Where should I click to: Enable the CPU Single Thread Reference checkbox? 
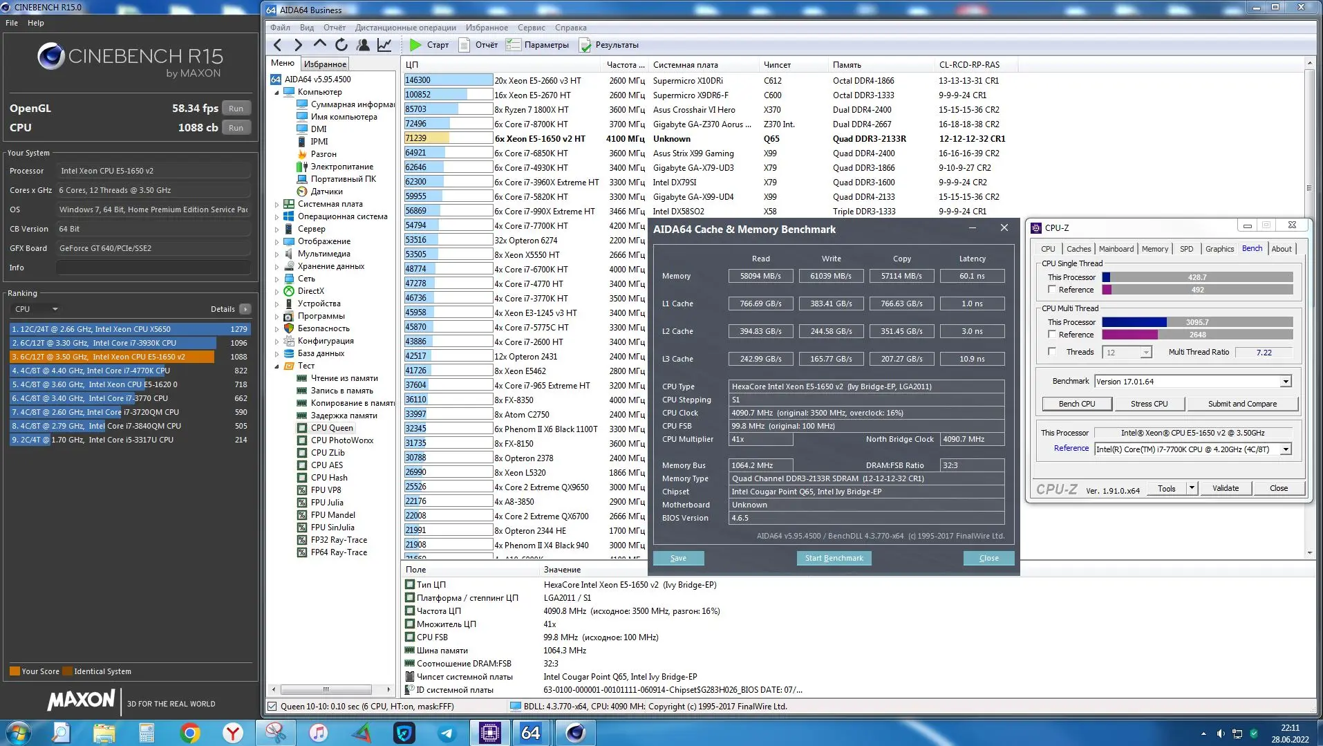tap(1052, 290)
